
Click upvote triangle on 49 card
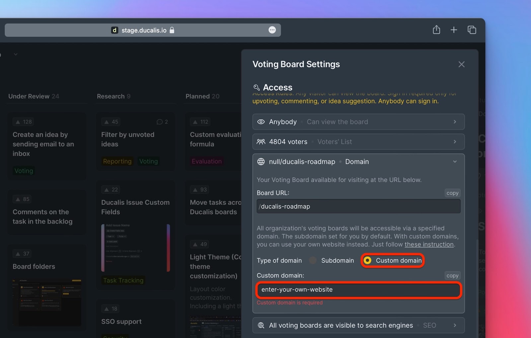(x=195, y=245)
